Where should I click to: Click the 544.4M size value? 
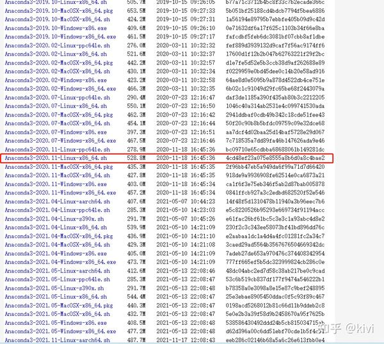click(x=136, y=297)
